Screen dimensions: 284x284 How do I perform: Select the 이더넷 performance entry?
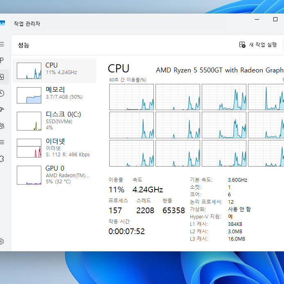pyautogui.click(x=54, y=148)
